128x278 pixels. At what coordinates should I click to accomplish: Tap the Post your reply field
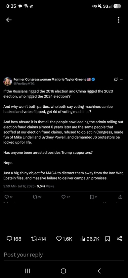tap(64, 255)
